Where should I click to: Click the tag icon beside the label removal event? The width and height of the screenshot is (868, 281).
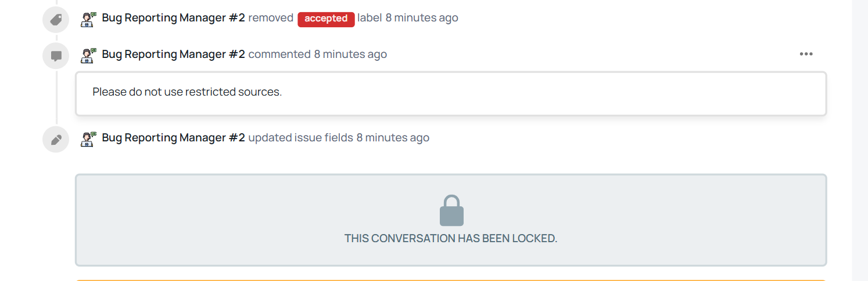[56, 20]
